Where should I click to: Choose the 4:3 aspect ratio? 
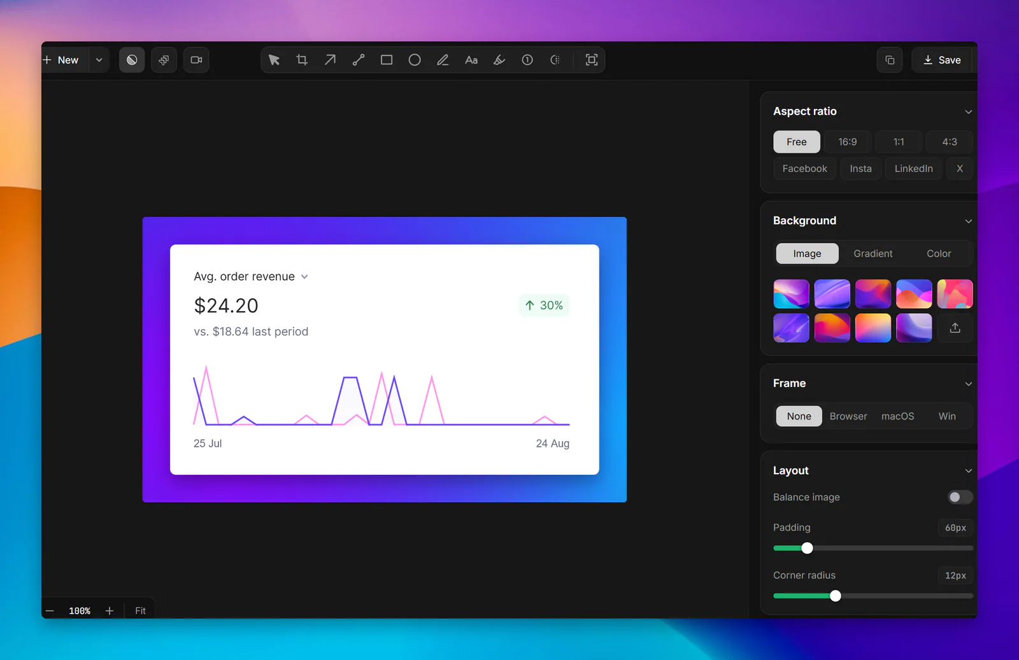950,142
